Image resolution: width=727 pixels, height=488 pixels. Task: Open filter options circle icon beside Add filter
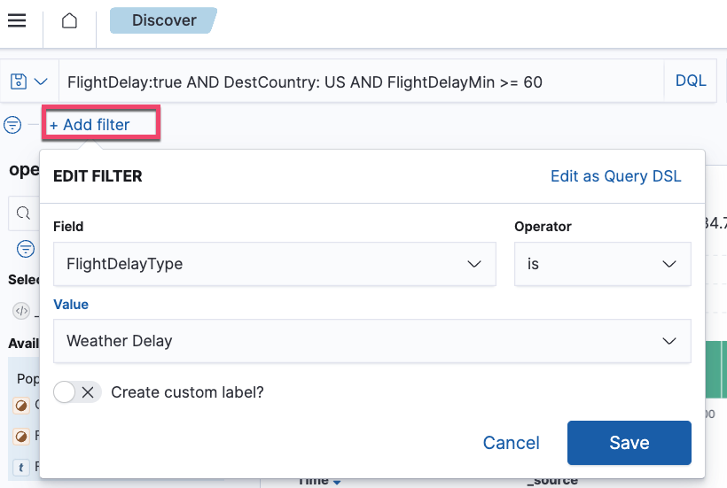(x=12, y=125)
